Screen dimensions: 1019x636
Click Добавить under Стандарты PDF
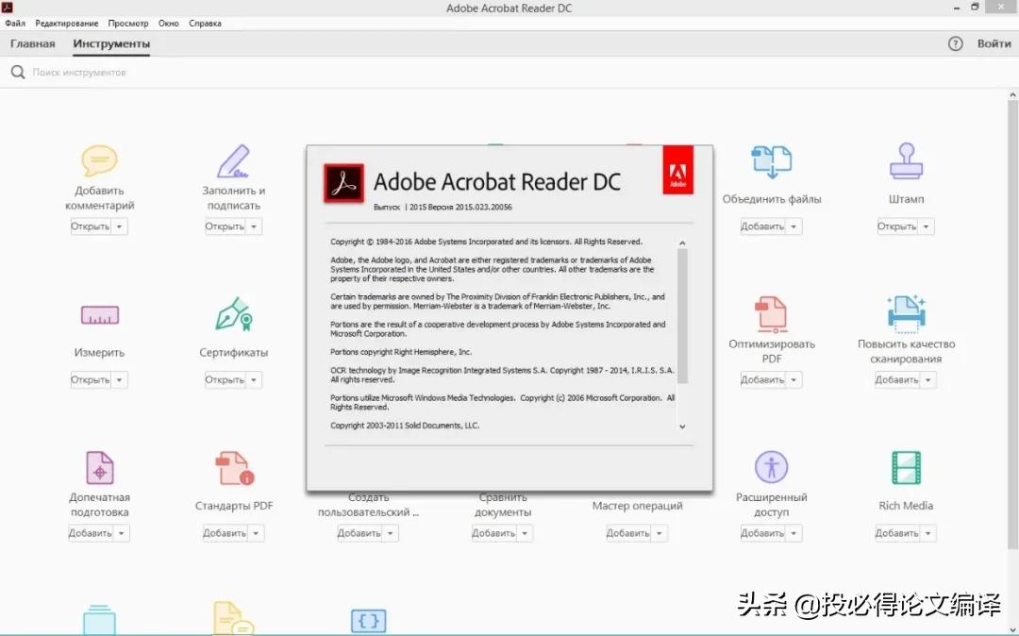(225, 533)
